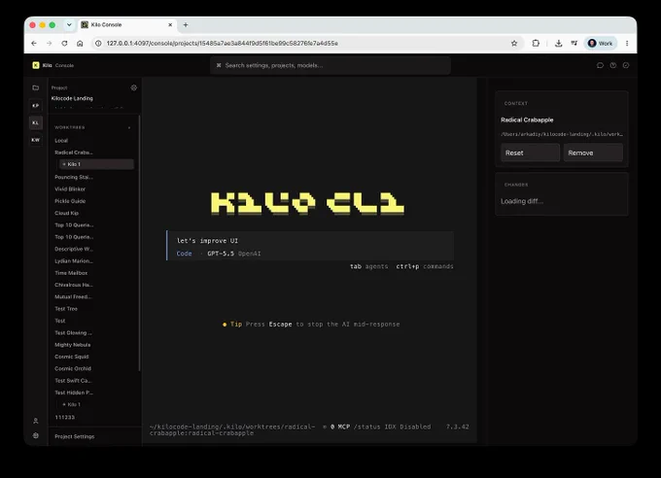Click the Remove button in Context panel
The width and height of the screenshot is (661, 478).
point(593,153)
